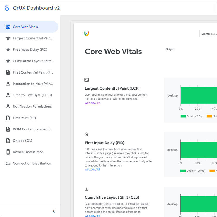Open the Month date selector dropdown
Screen dimensions: 217x217
coord(208,34)
